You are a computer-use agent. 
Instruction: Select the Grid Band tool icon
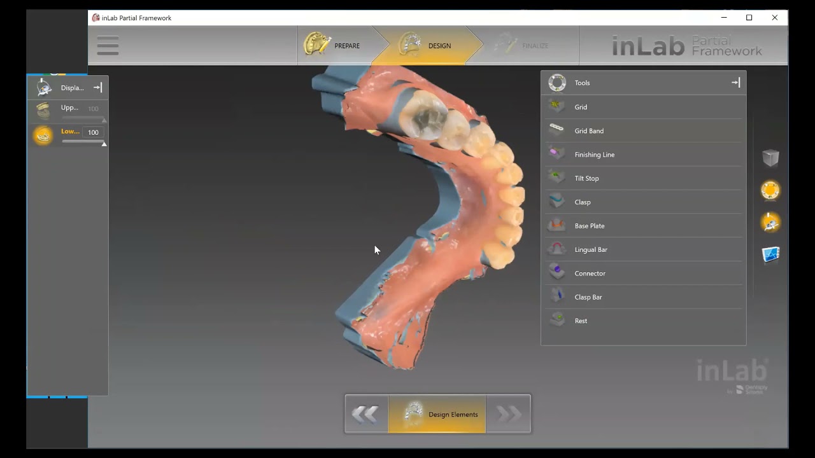tap(557, 130)
